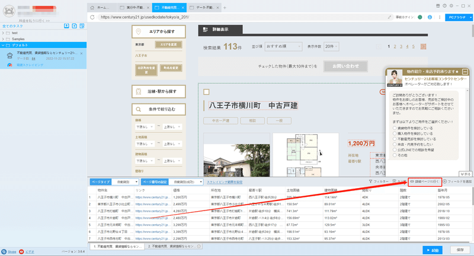This screenshot has width=474, height=256.
Task: Select radio 公式LINEでの相談を希望
Action: pyautogui.click(x=395, y=150)
